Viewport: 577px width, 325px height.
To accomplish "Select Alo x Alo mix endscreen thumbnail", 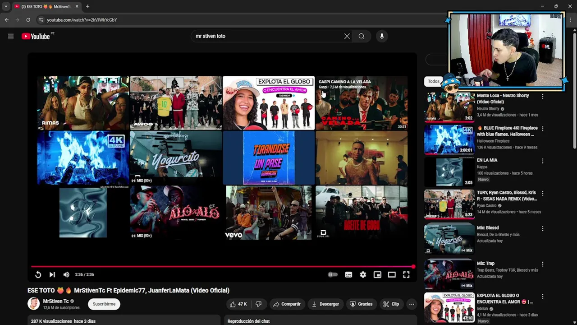I will (176, 213).
